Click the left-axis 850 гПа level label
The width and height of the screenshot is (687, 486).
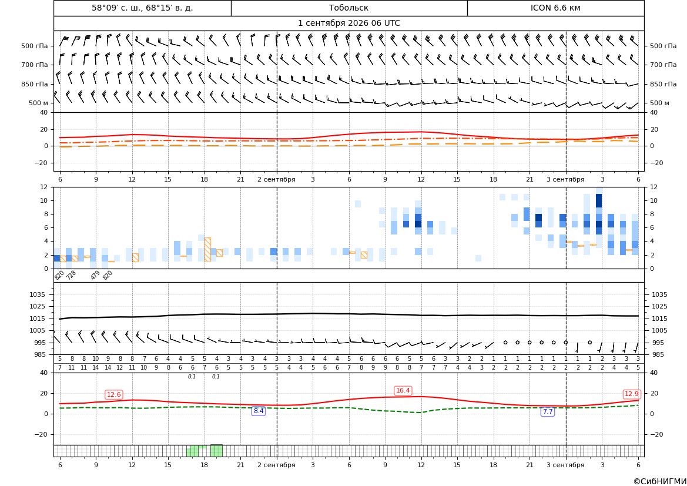35,84
